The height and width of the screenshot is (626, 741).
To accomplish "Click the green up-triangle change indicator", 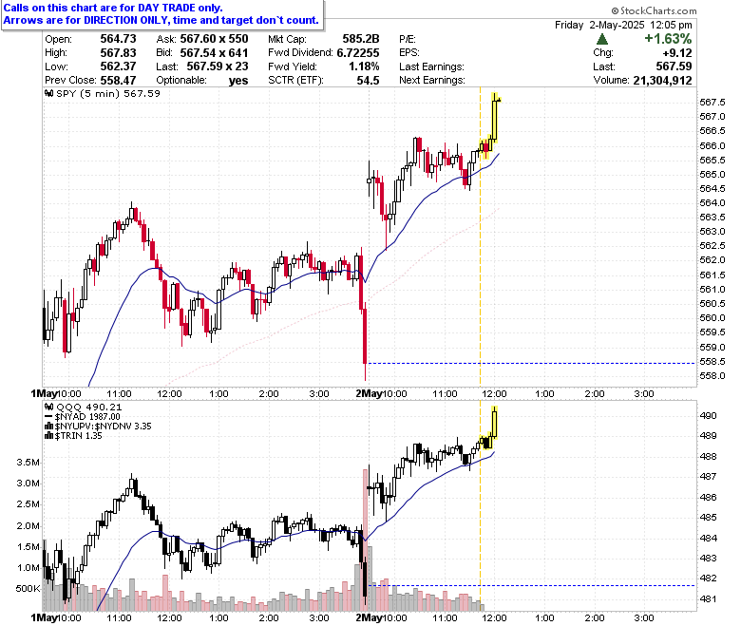I will 602,39.
